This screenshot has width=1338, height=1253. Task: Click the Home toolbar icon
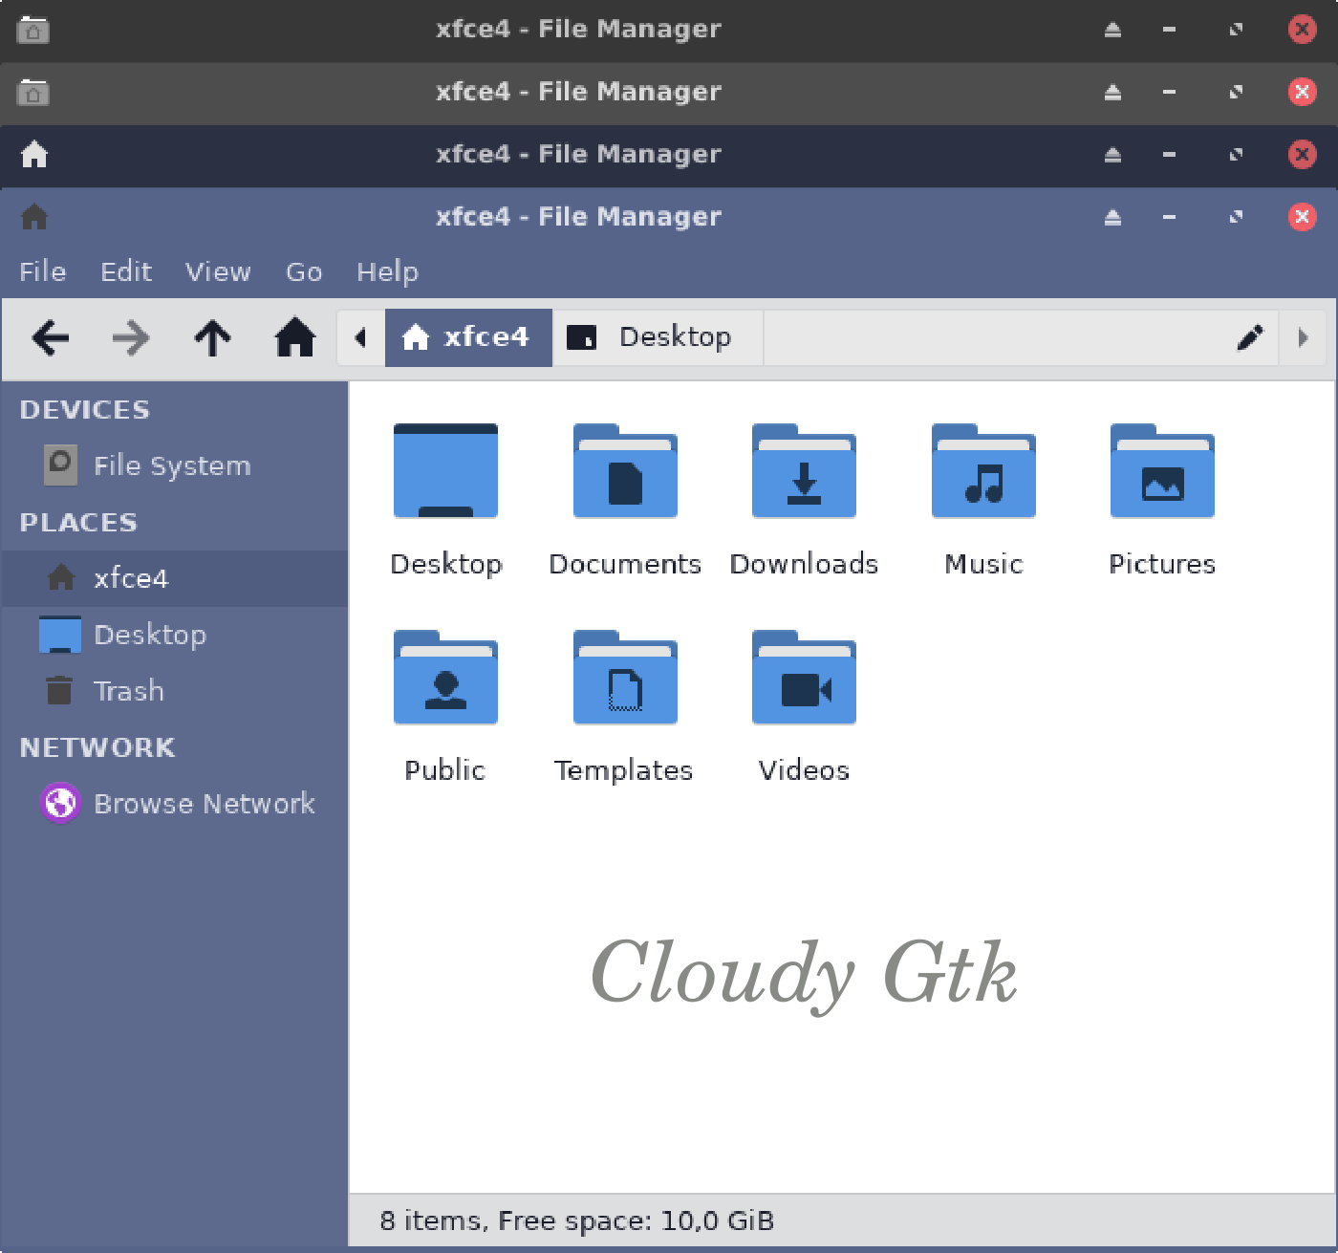click(295, 337)
